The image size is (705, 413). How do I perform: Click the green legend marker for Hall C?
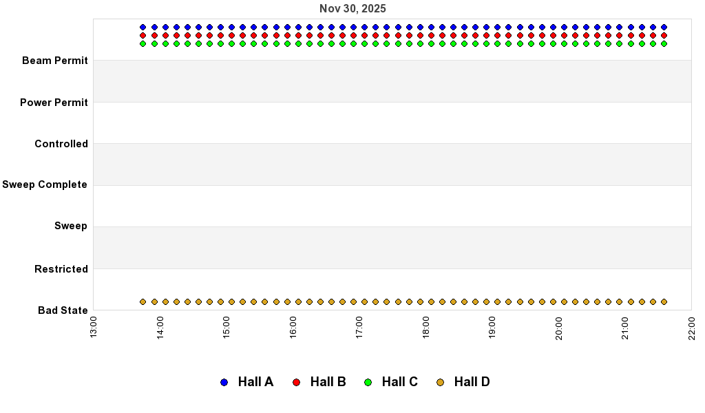[x=369, y=381]
